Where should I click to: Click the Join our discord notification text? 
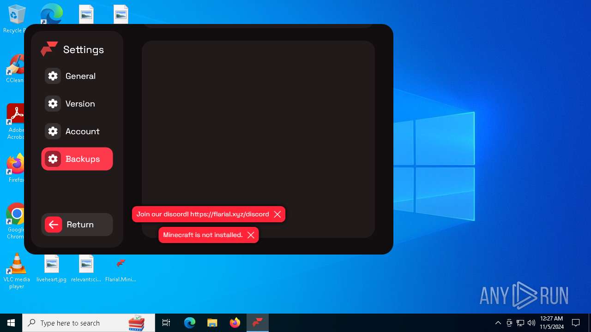(203, 214)
